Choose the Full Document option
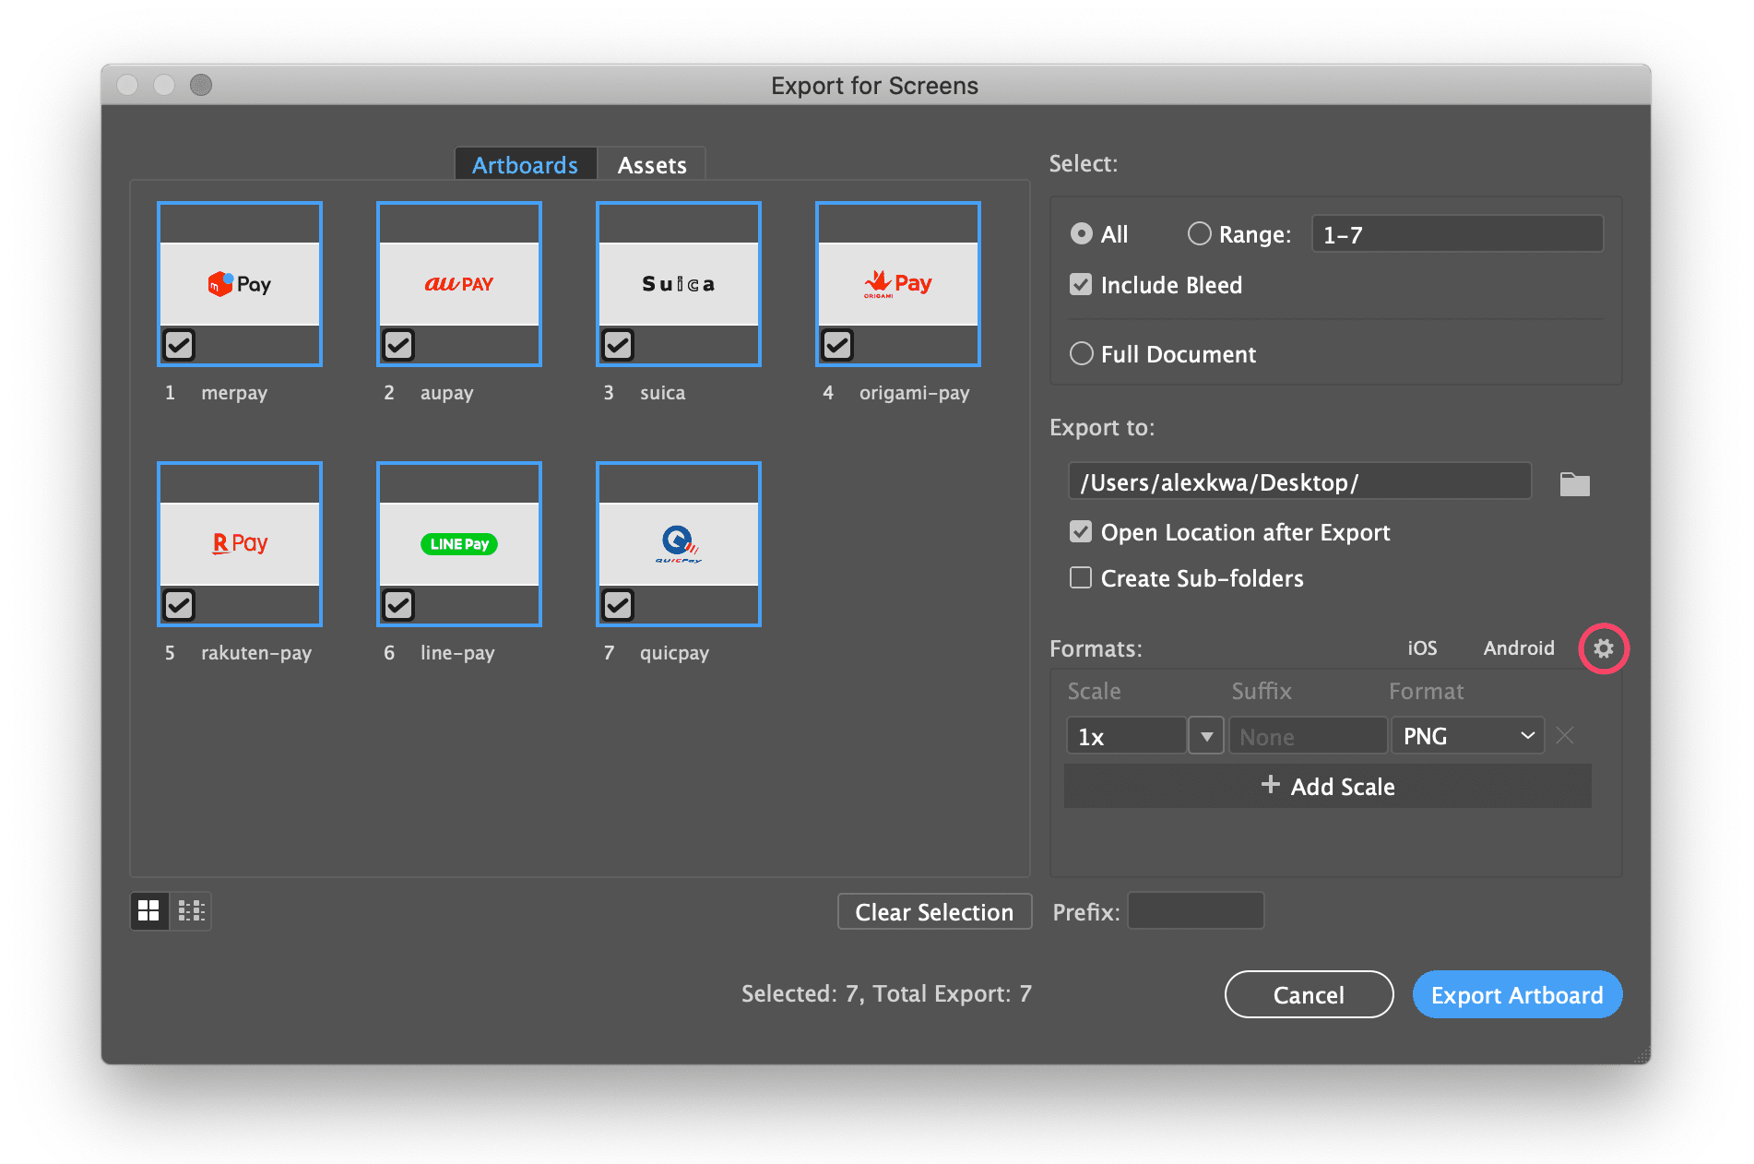 1081,354
